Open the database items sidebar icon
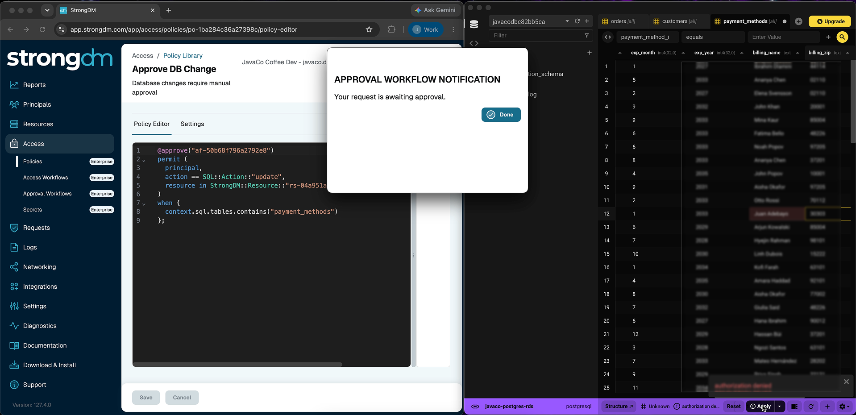 474,25
